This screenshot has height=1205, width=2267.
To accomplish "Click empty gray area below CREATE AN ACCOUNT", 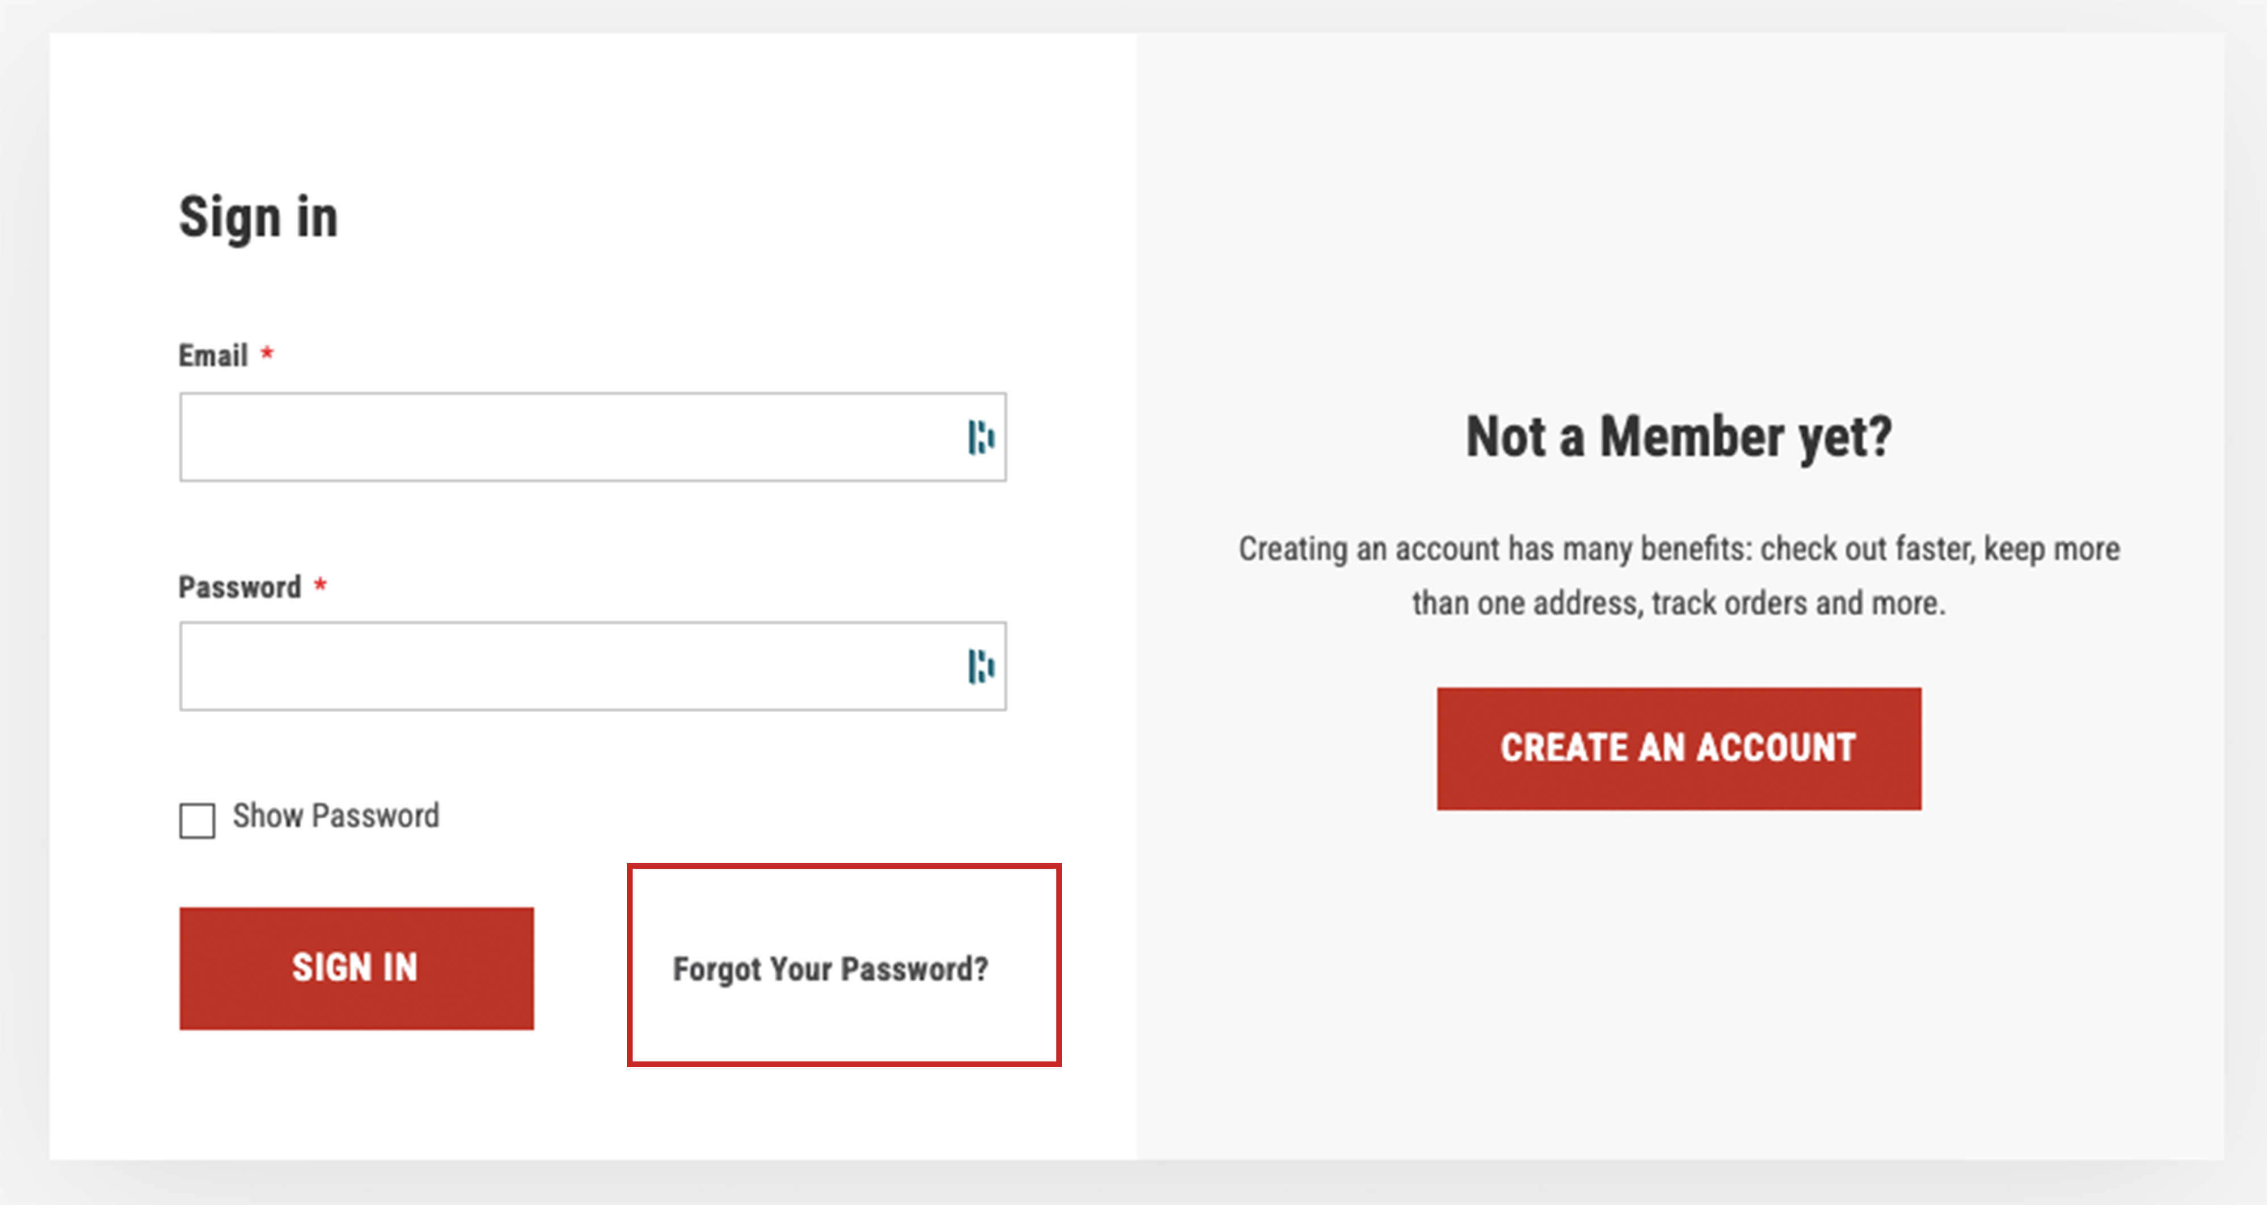I will click(1679, 985).
